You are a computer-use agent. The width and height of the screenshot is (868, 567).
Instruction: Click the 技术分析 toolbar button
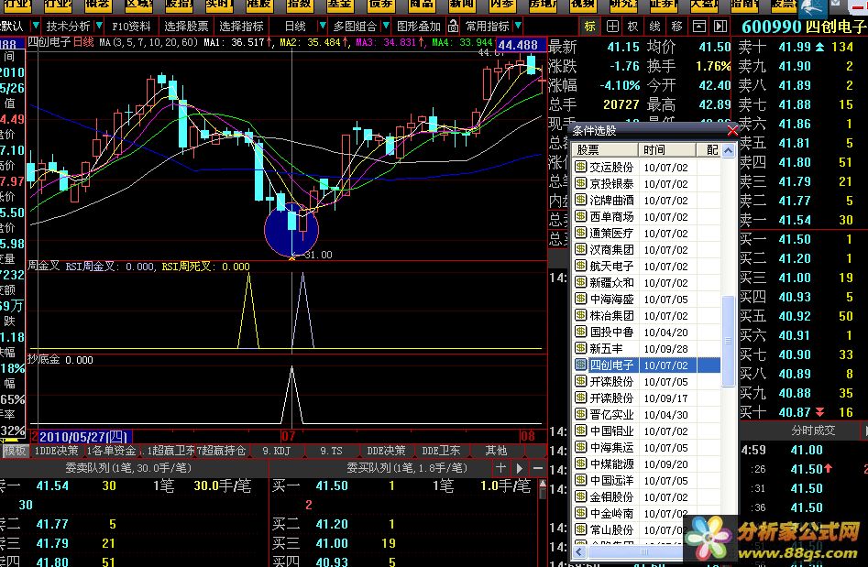(x=68, y=26)
